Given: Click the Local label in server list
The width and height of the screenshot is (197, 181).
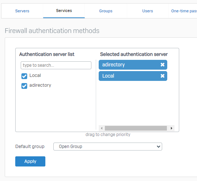Looking at the screenshot, I should click(x=35, y=75).
